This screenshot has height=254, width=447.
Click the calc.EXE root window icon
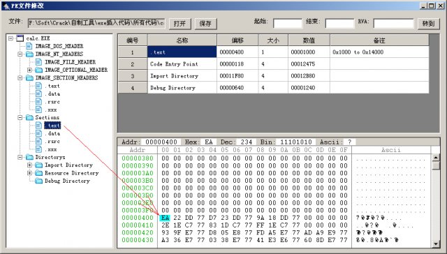point(20,38)
